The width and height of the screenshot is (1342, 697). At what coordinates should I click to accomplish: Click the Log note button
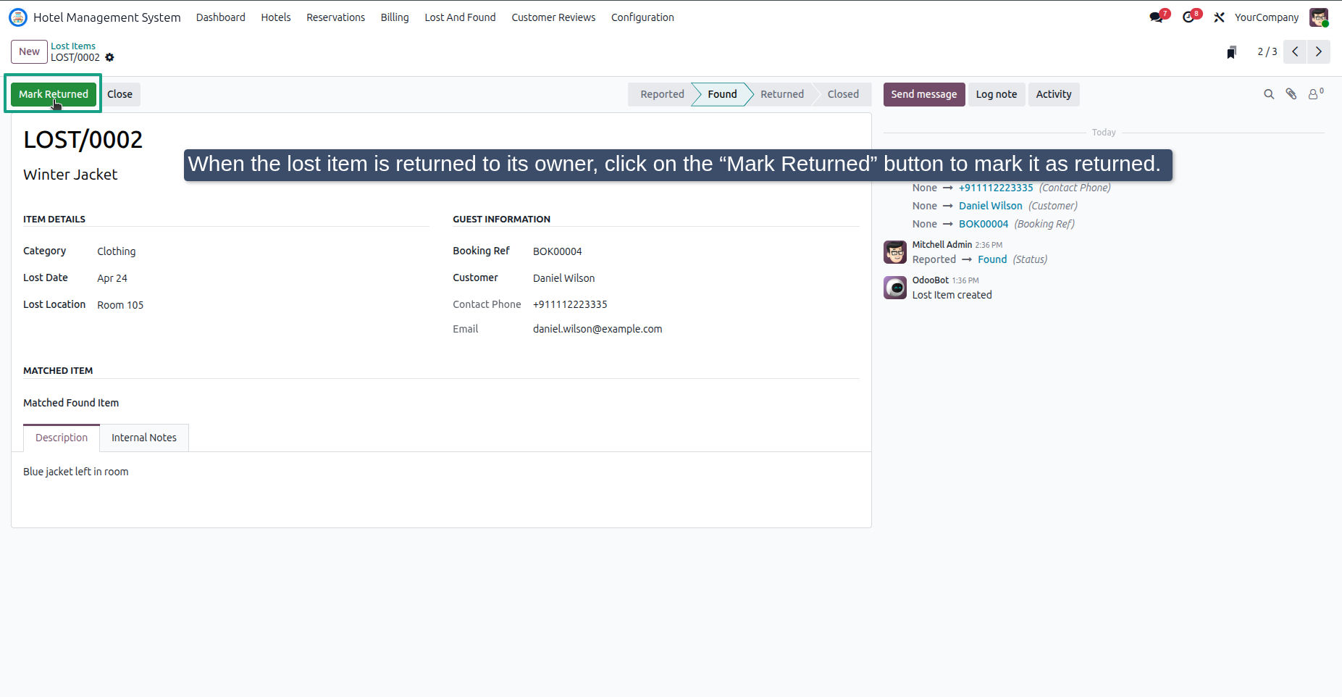click(996, 94)
